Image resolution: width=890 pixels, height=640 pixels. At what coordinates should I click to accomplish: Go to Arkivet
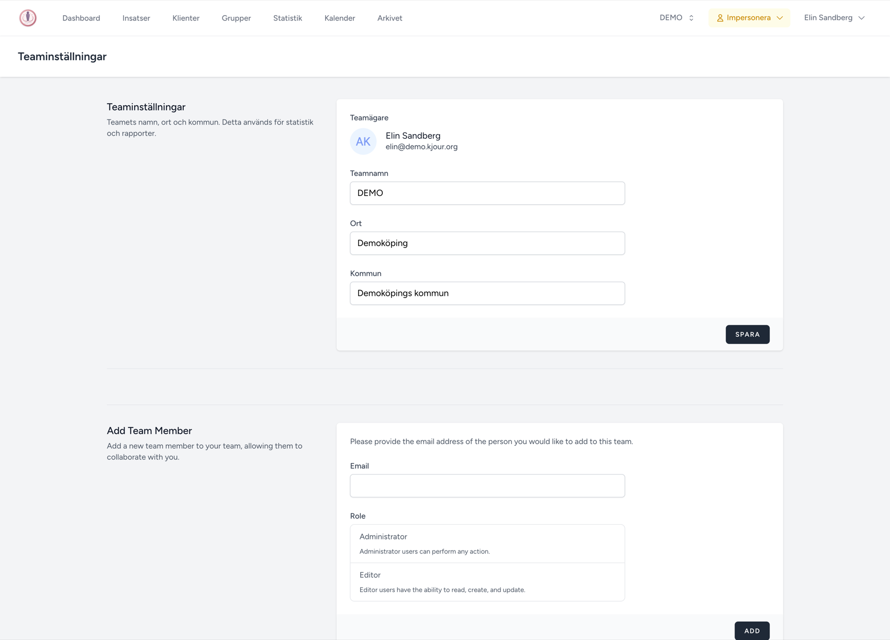[x=390, y=18]
